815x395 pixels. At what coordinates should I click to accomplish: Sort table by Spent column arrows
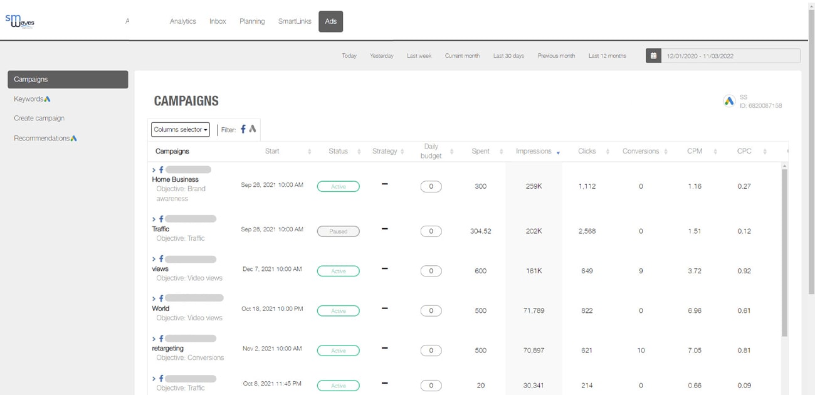(501, 152)
